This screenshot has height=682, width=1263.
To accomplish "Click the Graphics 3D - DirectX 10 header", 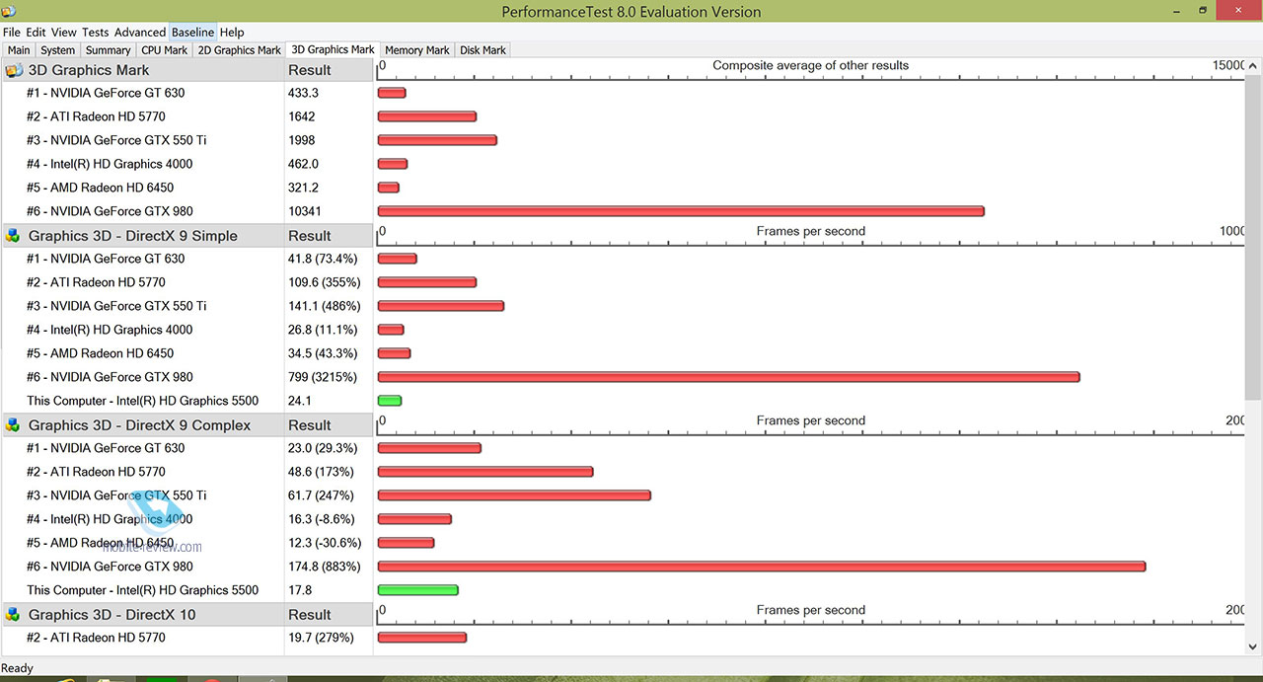I will click(x=144, y=615).
